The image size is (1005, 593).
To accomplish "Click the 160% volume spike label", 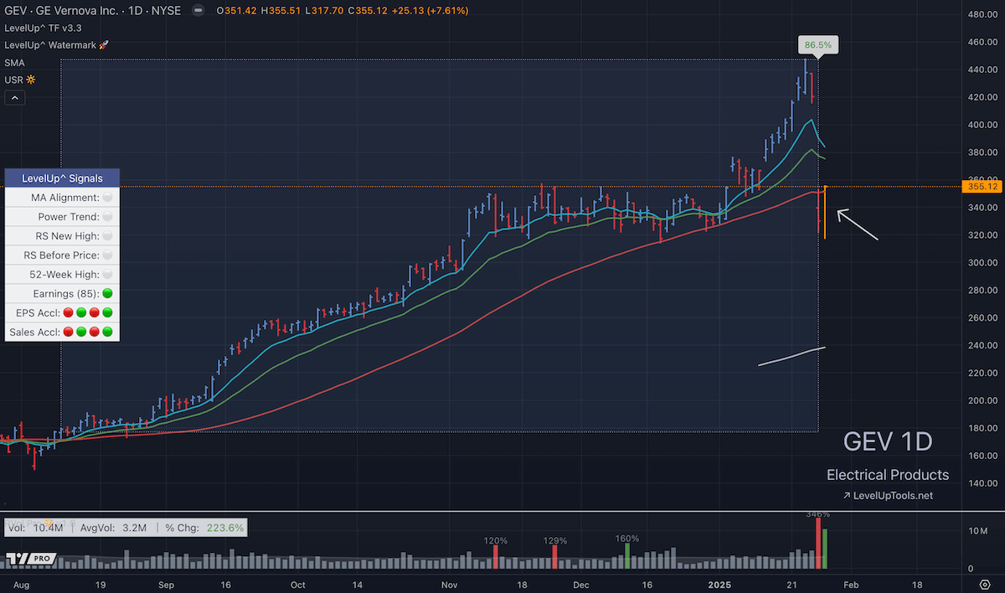I will [626, 539].
